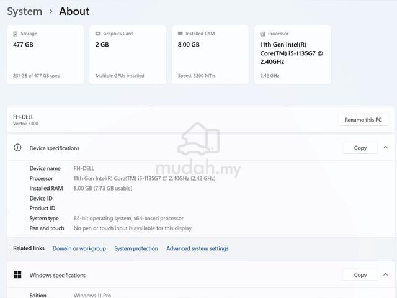Copy the Windows specifications
The width and height of the screenshot is (397, 298).
360,274
